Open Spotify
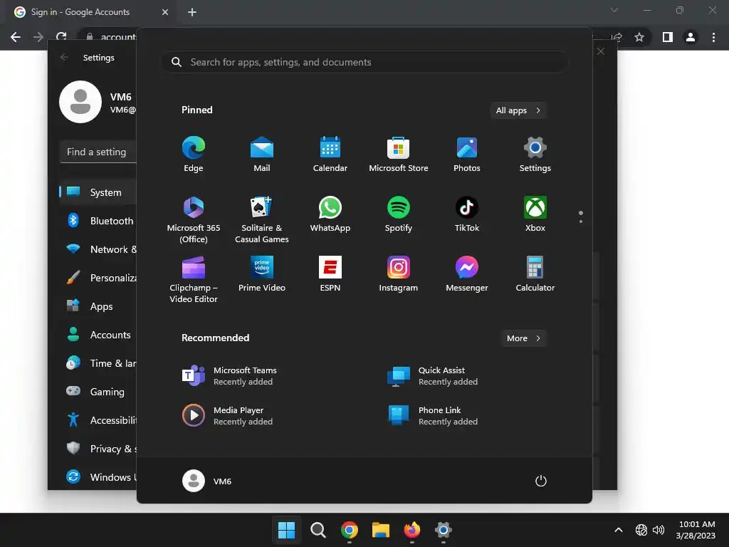 (x=399, y=214)
